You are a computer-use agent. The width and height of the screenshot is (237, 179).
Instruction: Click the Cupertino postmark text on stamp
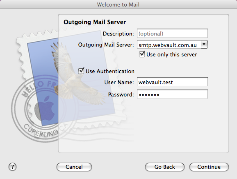pyautogui.click(x=41, y=131)
